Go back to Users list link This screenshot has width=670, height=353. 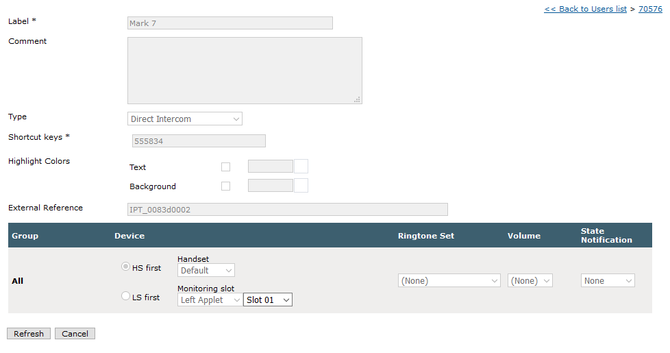(x=586, y=9)
